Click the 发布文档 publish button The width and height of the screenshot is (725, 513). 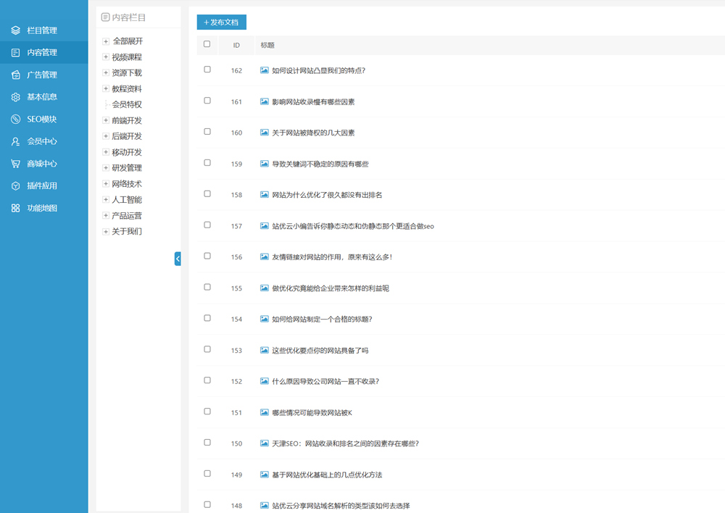pos(221,22)
